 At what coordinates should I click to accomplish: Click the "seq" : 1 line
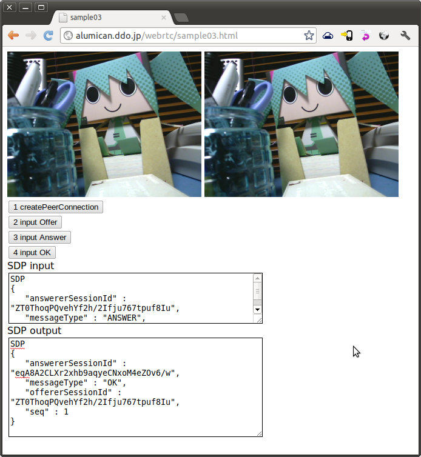[x=47, y=412]
